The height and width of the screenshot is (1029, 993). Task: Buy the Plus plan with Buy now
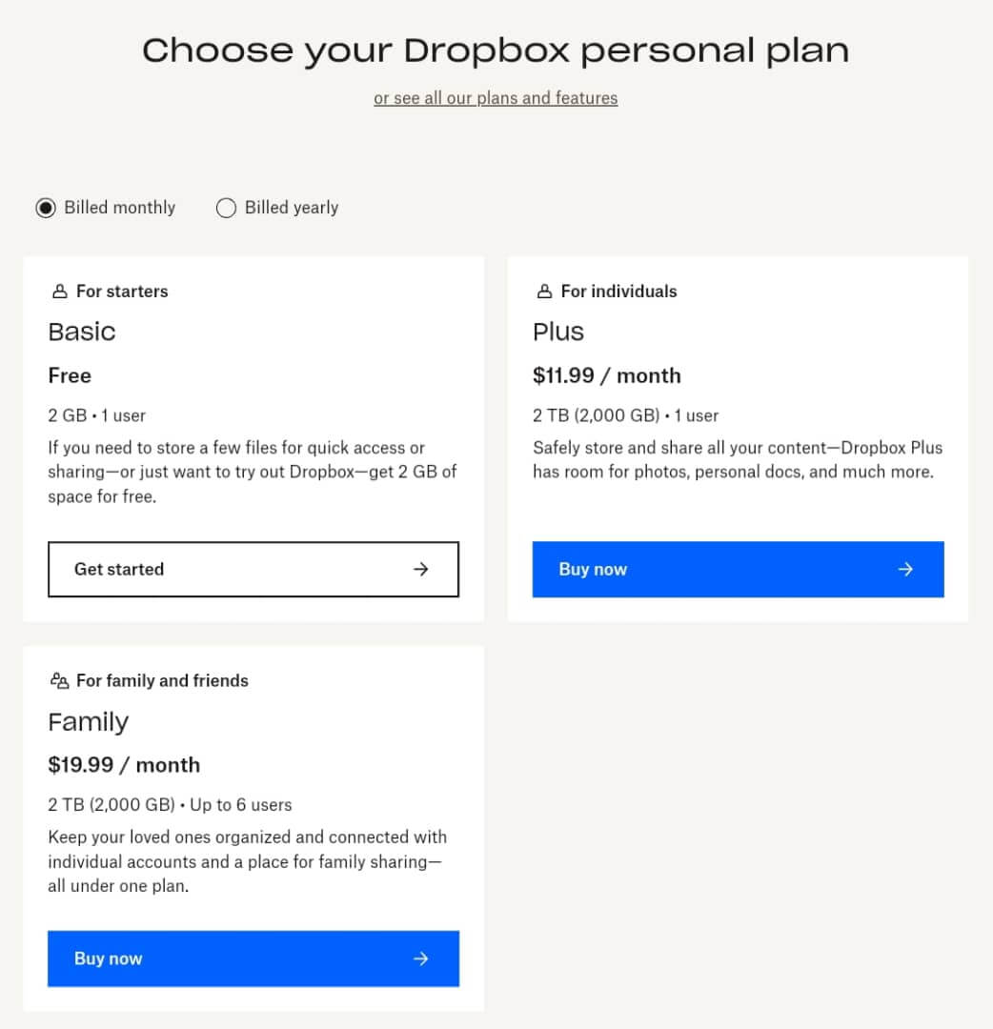click(x=738, y=569)
